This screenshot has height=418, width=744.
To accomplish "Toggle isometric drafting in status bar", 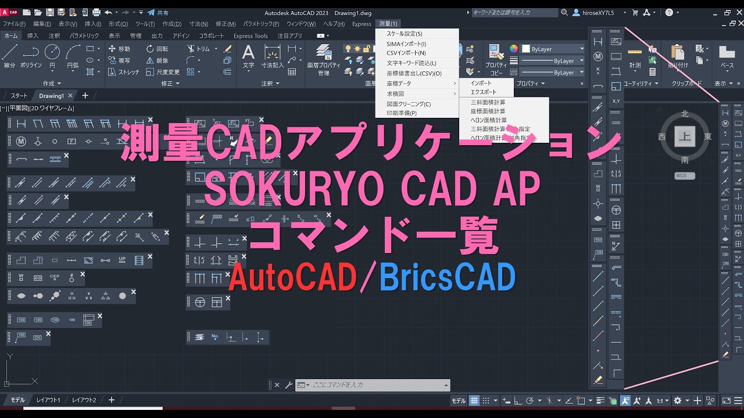I will [x=550, y=401].
